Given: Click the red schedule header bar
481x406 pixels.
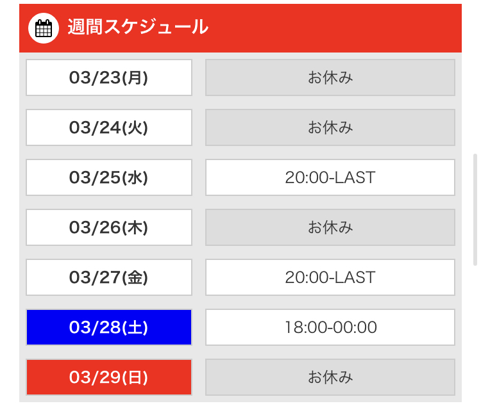Looking at the screenshot, I should tap(240, 28).
